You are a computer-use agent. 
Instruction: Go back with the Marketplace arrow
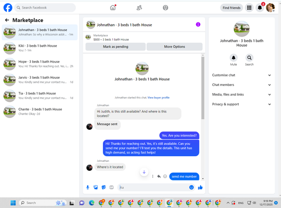[x=7, y=20]
